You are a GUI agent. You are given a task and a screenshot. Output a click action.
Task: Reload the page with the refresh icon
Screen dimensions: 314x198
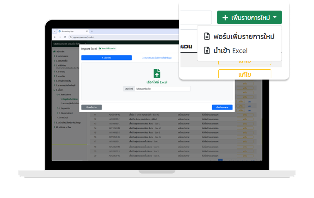click(x=65, y=37)
